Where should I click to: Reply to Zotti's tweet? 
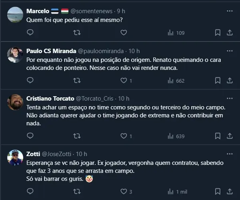tap(30, 192)
